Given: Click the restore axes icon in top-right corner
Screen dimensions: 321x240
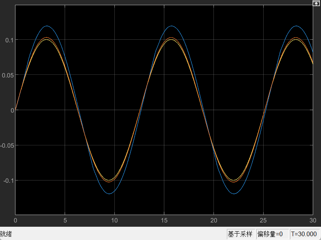Looking at the screenshot, I should [x=316, y=3].
